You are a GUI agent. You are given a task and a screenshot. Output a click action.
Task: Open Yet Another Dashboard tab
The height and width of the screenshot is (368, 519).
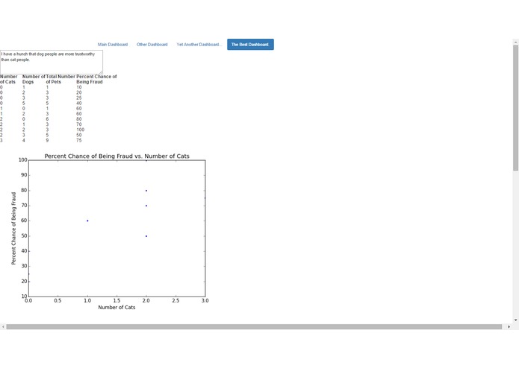199,45
